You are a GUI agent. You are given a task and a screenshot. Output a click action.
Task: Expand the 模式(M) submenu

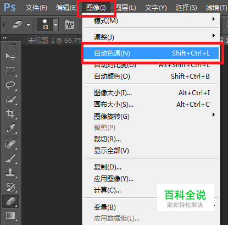pyautogui.click(x=151, y=21)
